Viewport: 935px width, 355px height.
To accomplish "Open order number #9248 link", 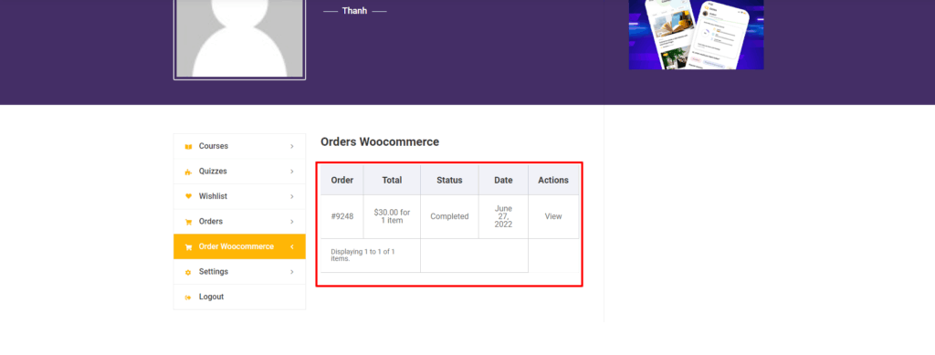I will point(342,216).
